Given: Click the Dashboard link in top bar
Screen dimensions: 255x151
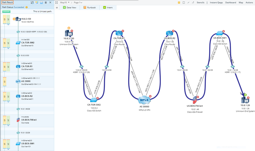Looking at the screenshot, I should click(231, 3).
